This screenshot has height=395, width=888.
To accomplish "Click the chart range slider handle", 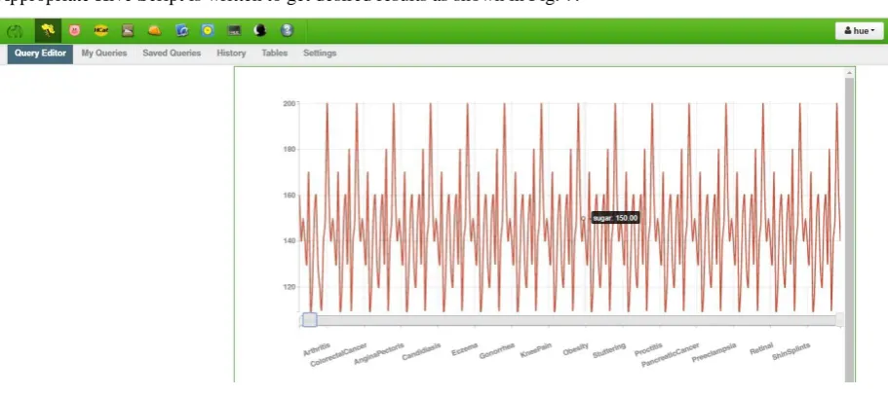I will point(310,320).
